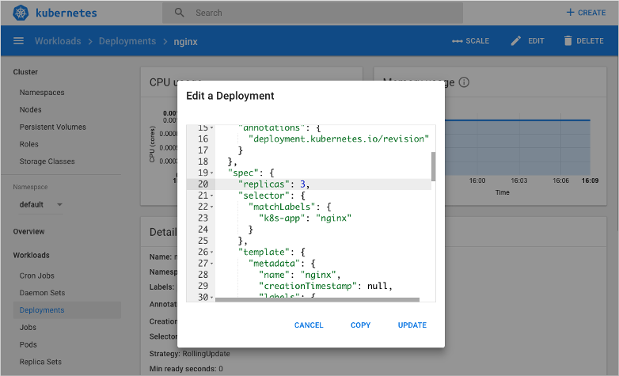Click the search magnifier icon
This screenshot has width=619, height=376.
(179, 13)
